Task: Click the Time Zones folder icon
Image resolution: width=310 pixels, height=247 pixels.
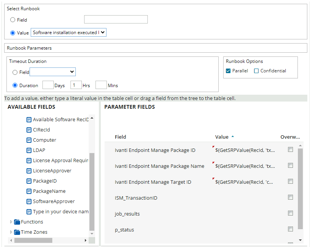Action: (17, 232)
